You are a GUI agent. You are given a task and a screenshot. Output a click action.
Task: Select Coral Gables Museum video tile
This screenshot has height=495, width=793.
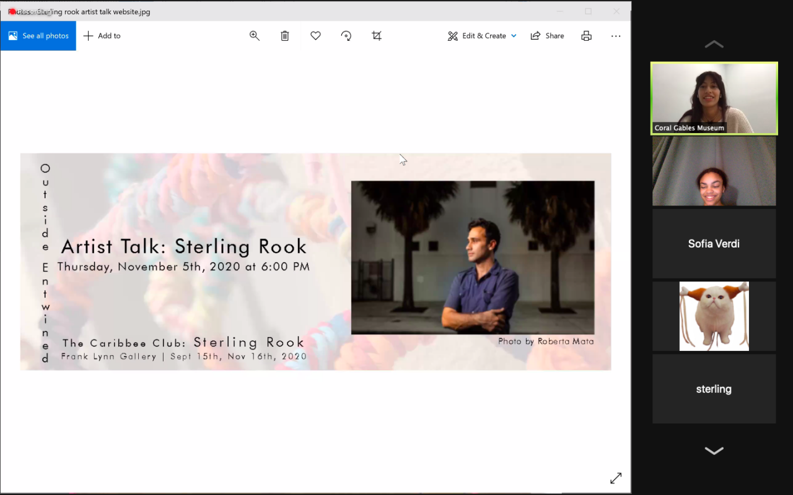[x=714, y=98]
